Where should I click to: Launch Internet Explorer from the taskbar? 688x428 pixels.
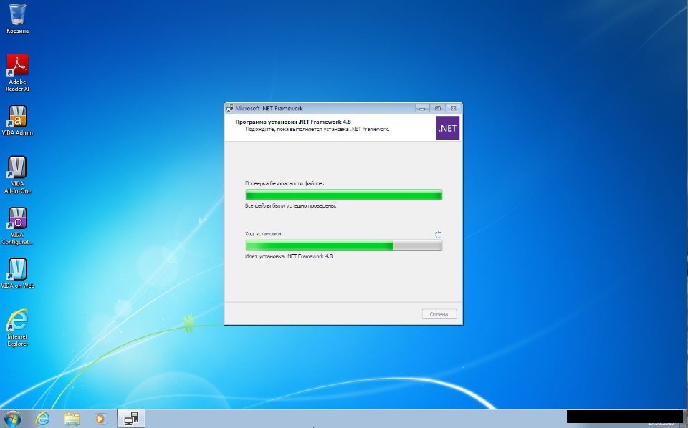[x=42, y=419]
